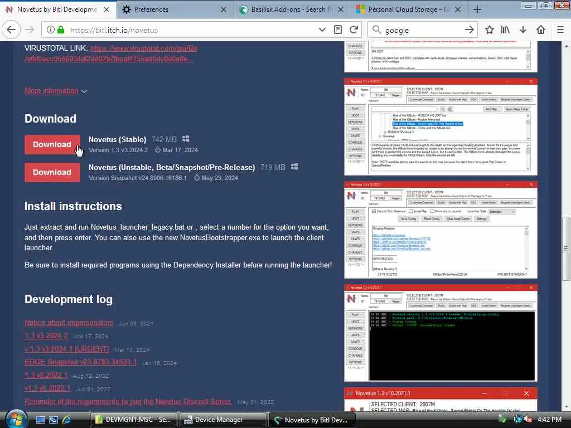Launch Internet Explorer from quick launch
The image size is (571, 428).
click(67, 420)
